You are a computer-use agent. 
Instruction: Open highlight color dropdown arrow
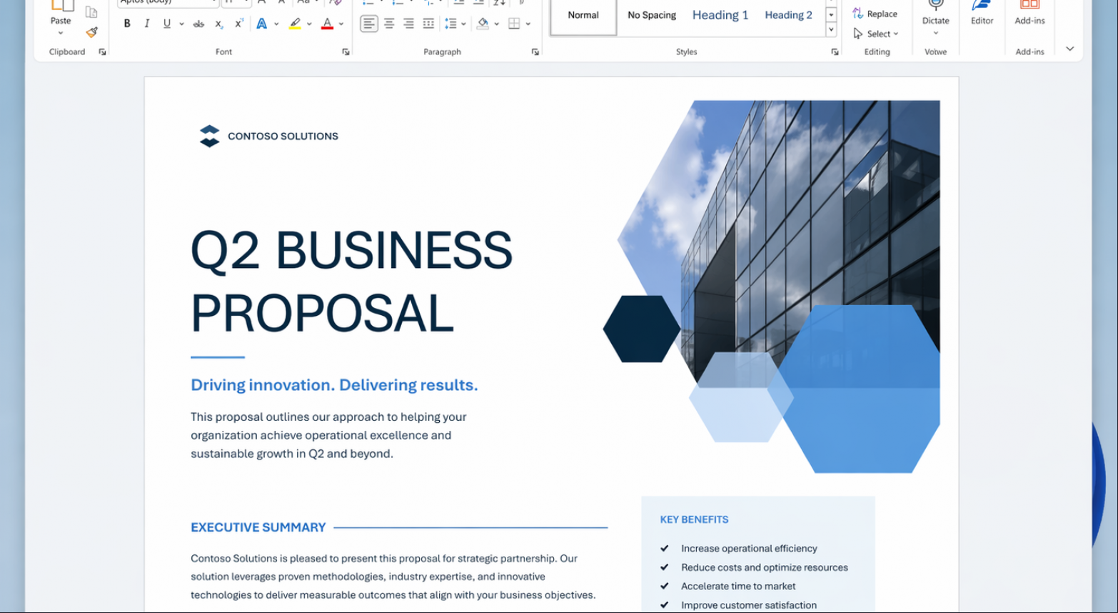309,24
